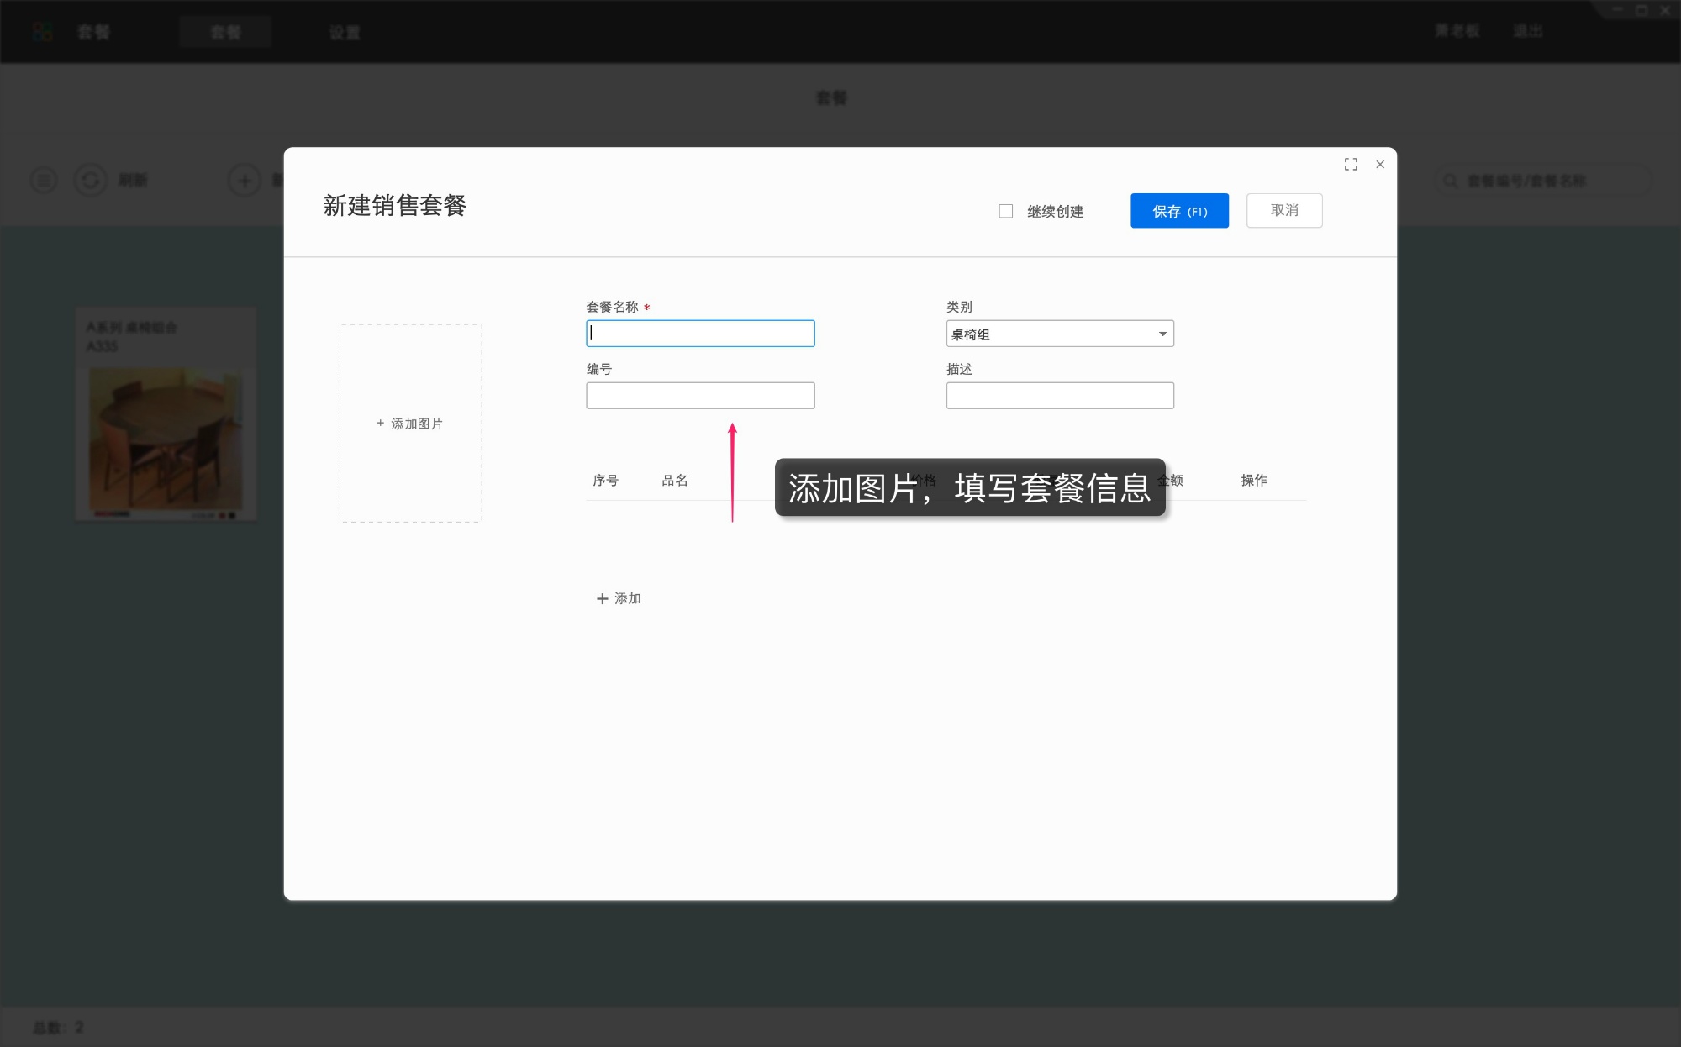Expand the dialog to fullscreen via corner icon
The image size is (1681, 1047).
1351,165
